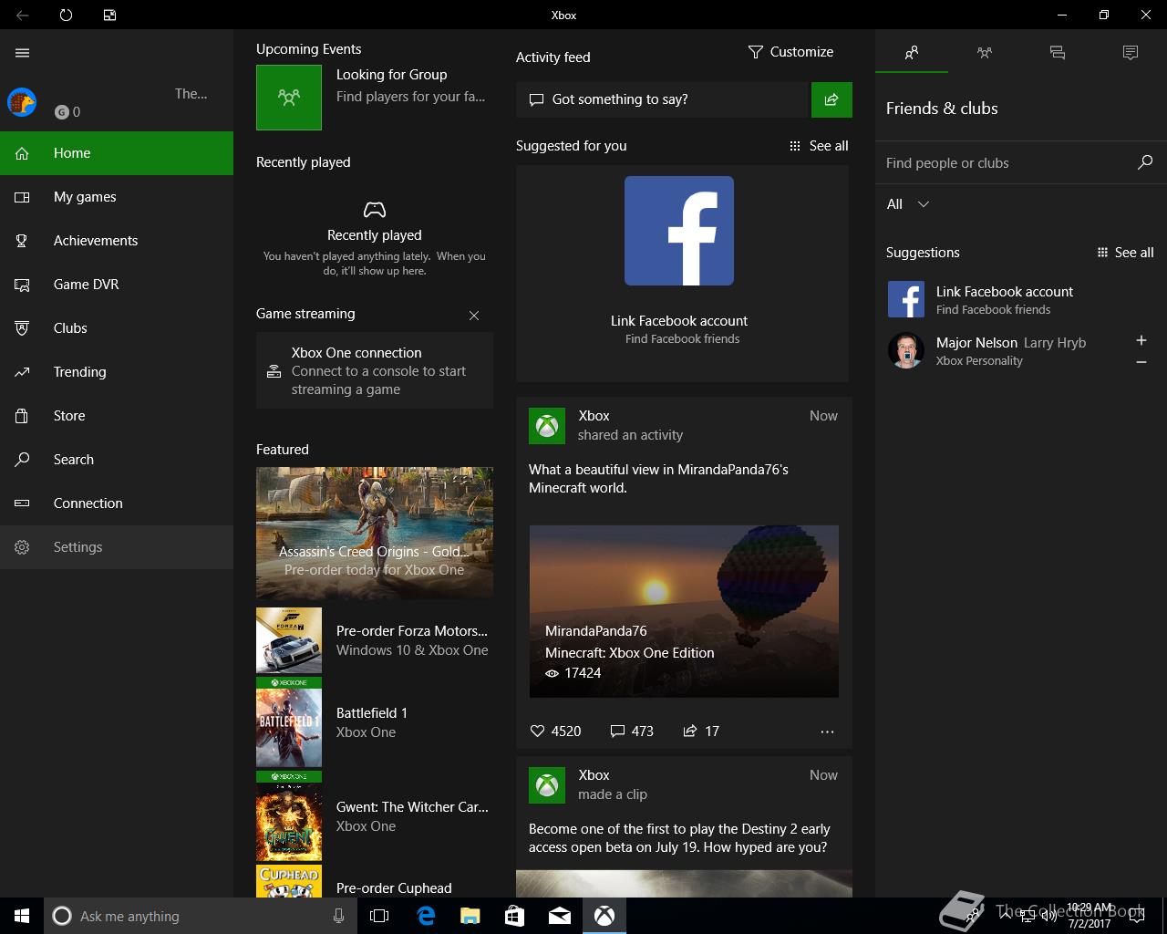Add Major Nelson as friend (plus)
1167x934 pixels.
click(1141, 340)
